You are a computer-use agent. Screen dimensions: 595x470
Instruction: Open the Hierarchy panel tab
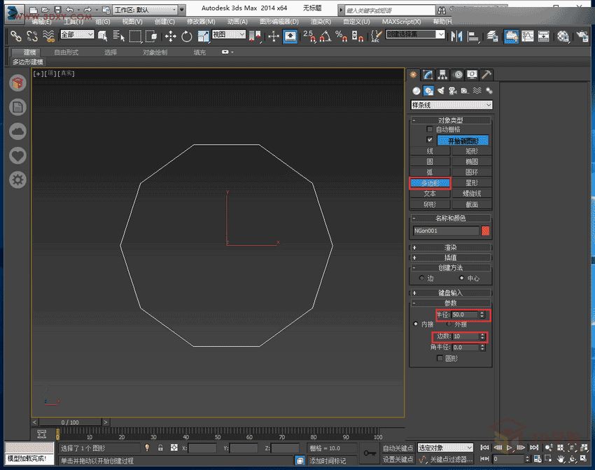pos(442,75)
